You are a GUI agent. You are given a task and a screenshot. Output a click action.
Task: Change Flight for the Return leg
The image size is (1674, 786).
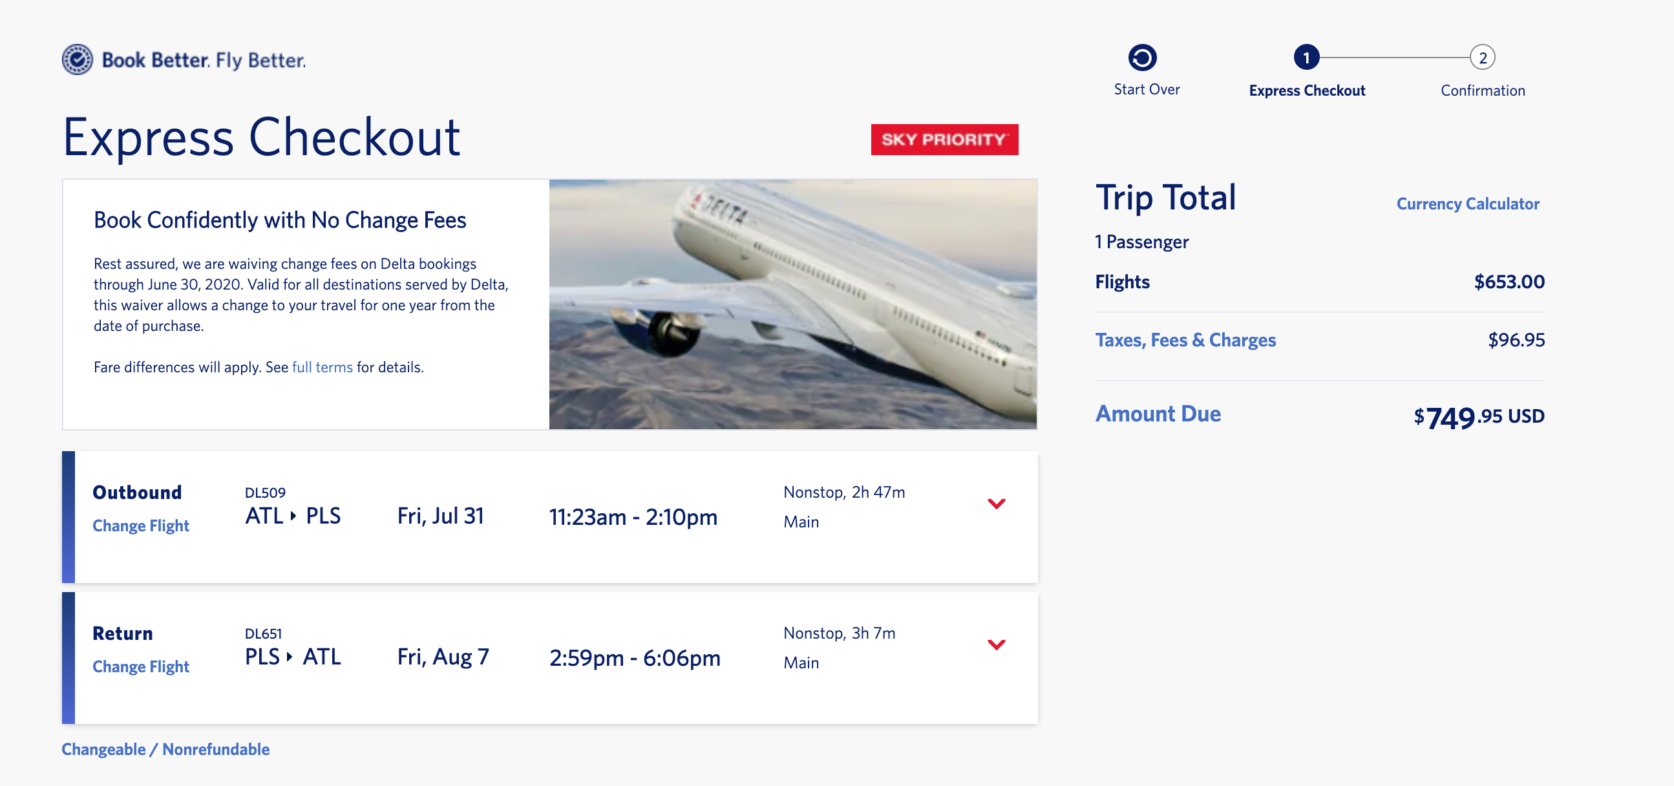point(140,666)
